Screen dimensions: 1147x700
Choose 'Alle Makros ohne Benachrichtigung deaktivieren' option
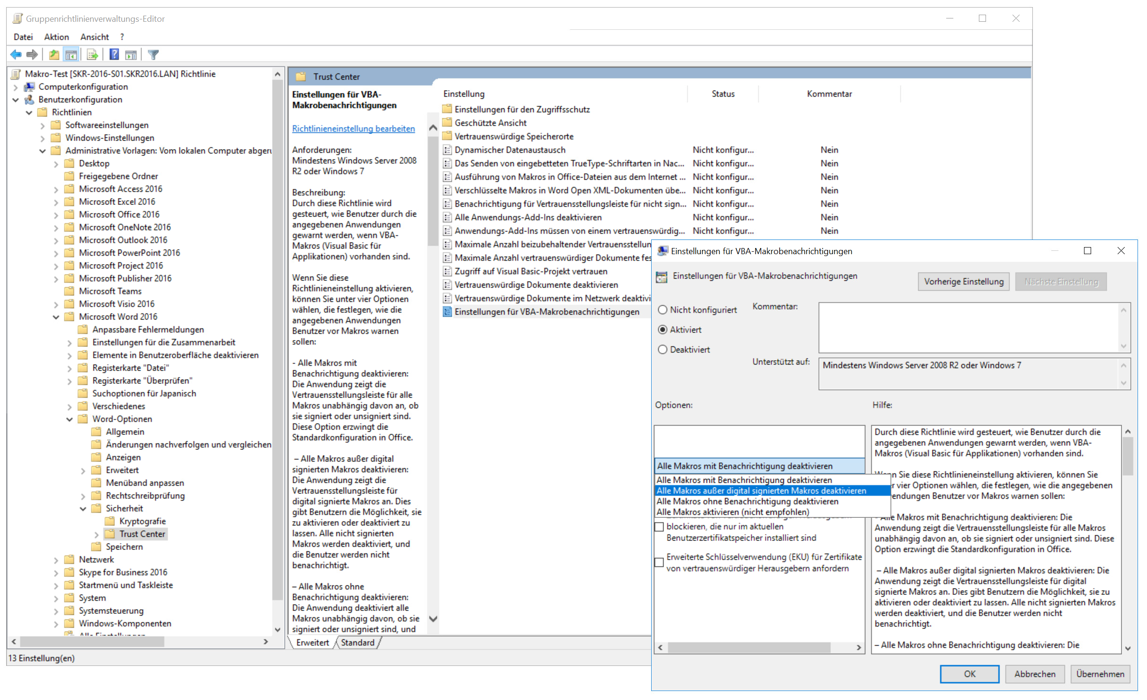click(x=747, y=501)
